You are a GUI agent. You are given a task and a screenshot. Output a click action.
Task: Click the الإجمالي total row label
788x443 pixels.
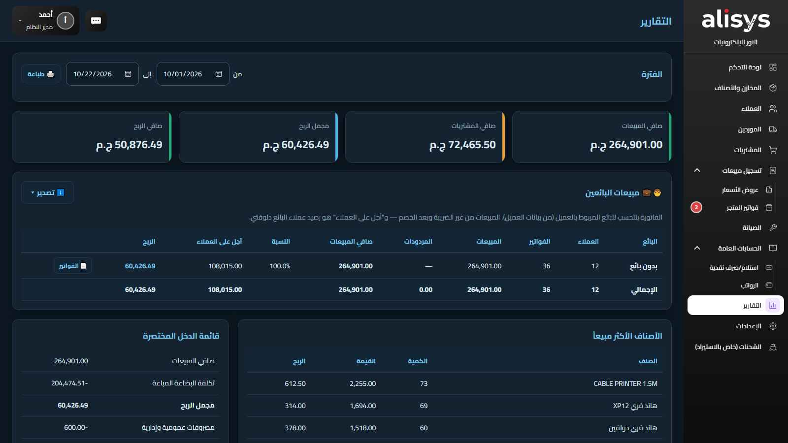pyautogui.click(x=644, y=289)
